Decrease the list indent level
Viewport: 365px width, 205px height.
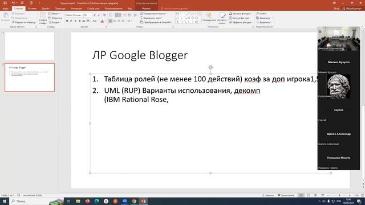pyautogui.click(x=125, y=15)
